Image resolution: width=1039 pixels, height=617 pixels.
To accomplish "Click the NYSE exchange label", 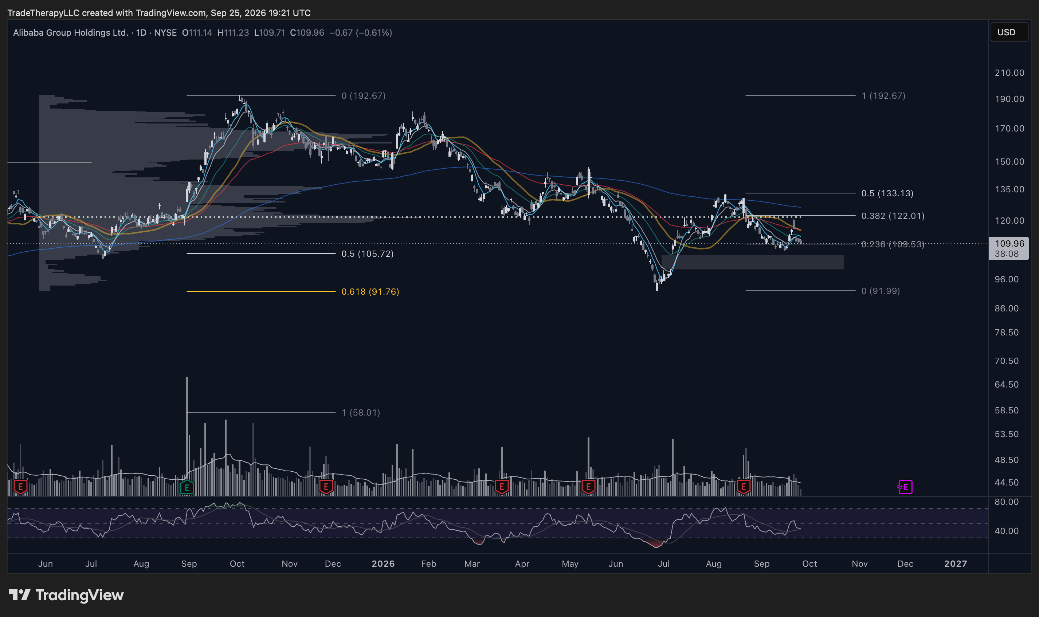I will pos(165,32).
